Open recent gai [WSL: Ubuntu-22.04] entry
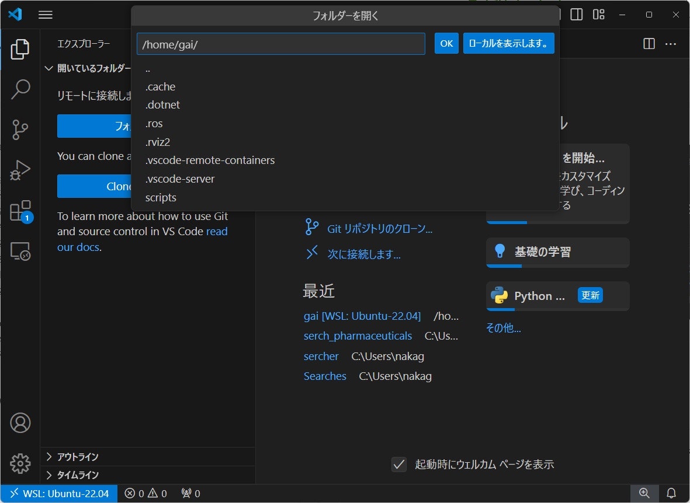 (x=362, y=316)
